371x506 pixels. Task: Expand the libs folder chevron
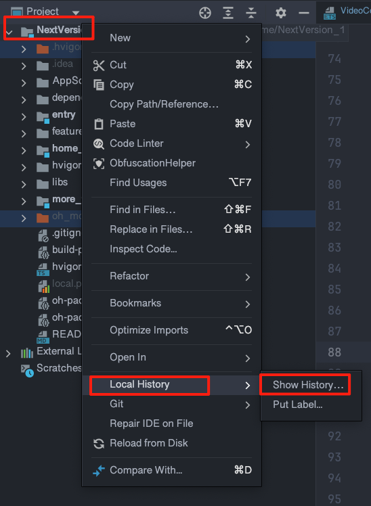pyautogui.click(x=24, y=184)
